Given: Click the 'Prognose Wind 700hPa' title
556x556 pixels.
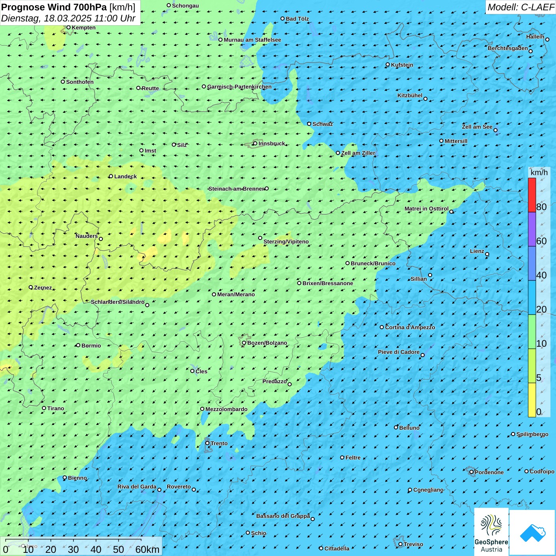Looking at the screenshot, I should 54,7.
